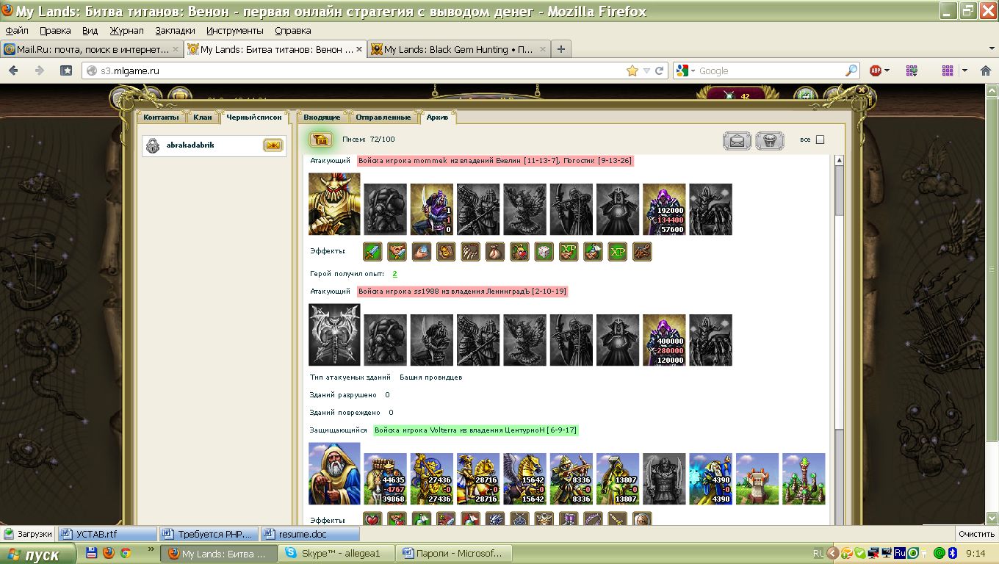Click hero experience link "2"
This screenshot has width=999, height=564.
[x=394, y=274]
